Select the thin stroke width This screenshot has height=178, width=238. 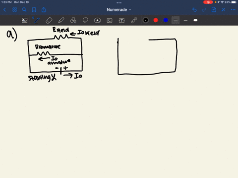click(x=176, y=20)
